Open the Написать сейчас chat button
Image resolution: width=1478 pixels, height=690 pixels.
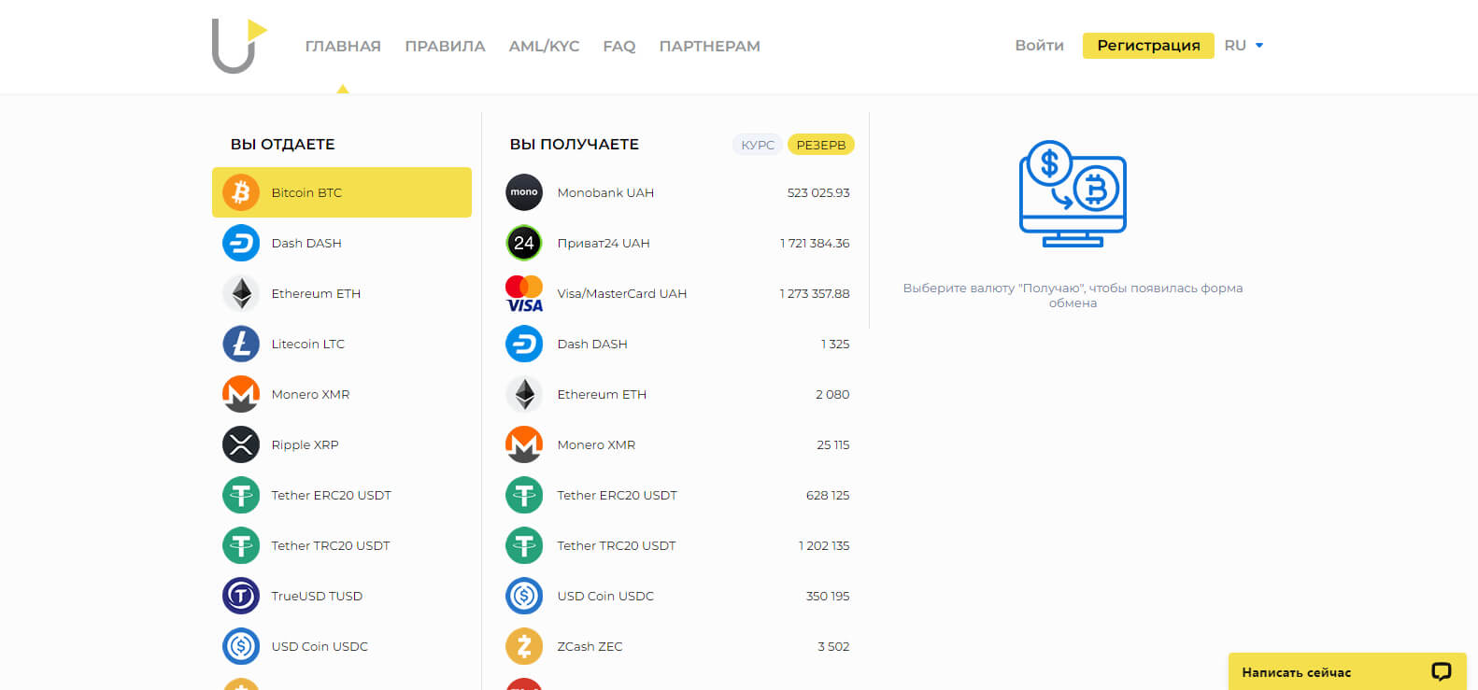coord(1347,671)
